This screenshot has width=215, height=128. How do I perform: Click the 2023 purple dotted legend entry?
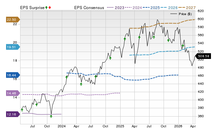(x=116, y=8)
